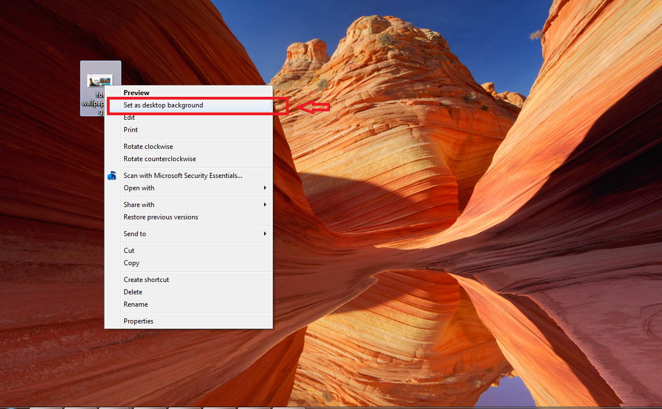This screenshot has height=409, width=662.
Task: Select Rotate counterclockwise
Action: [x=159, y=159]
